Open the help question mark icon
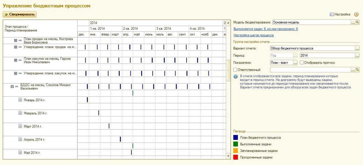 click(x=356, y=14)
